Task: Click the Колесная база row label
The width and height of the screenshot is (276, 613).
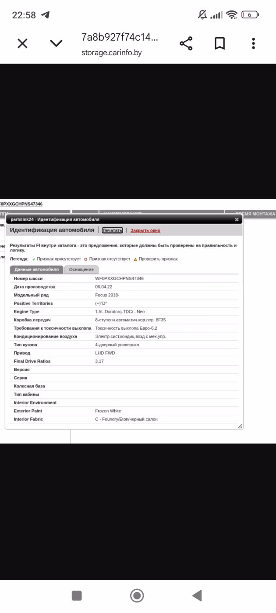Action: [x=29, y=386]
